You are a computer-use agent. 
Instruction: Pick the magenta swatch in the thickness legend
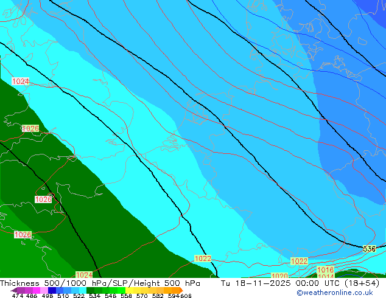pos(37,290)
